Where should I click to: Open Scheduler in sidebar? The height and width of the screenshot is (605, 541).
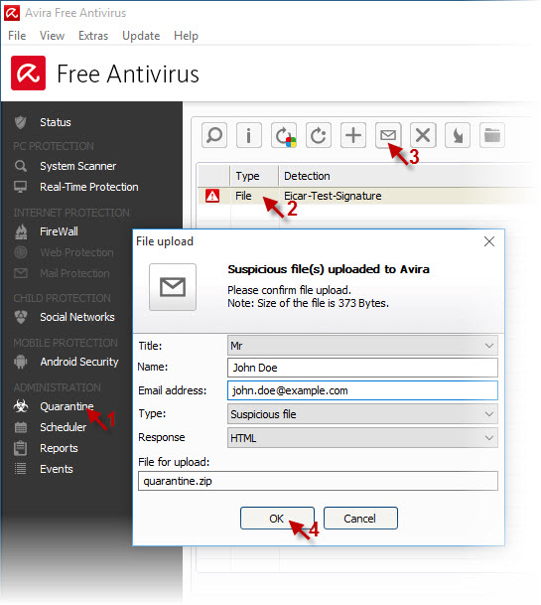[64, 427]
